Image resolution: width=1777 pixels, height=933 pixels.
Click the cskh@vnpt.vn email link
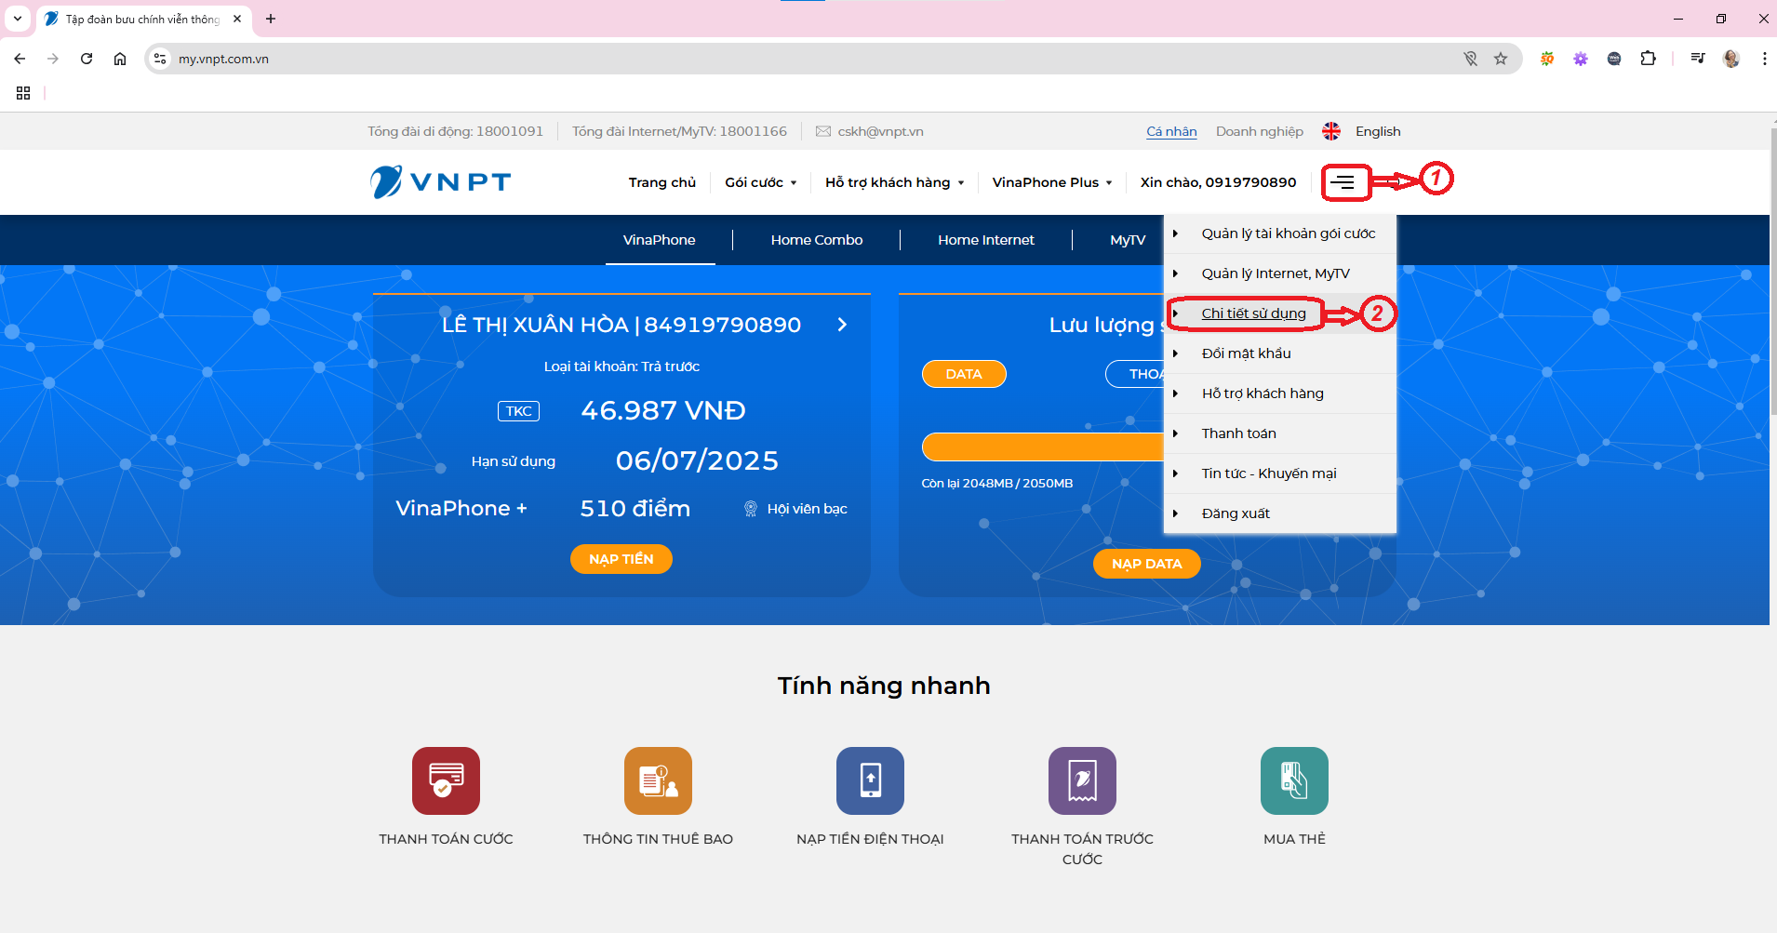point(880,131)
